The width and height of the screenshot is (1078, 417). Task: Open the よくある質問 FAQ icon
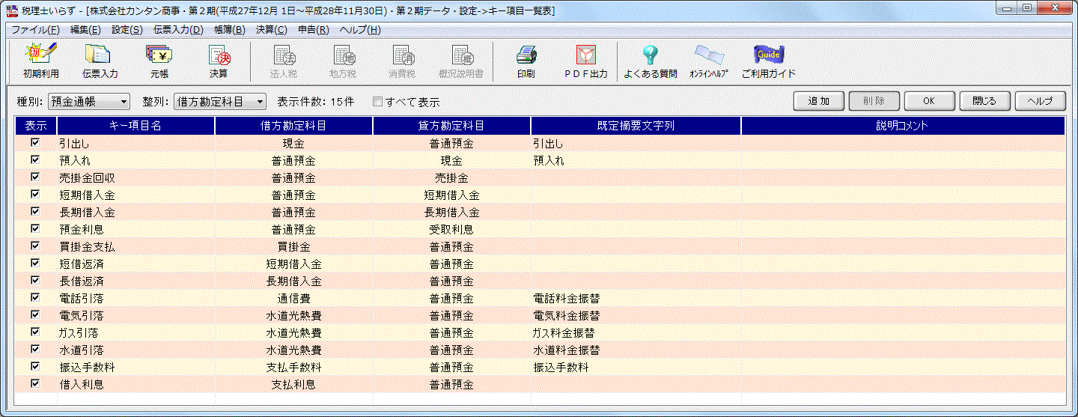(650, 61)
